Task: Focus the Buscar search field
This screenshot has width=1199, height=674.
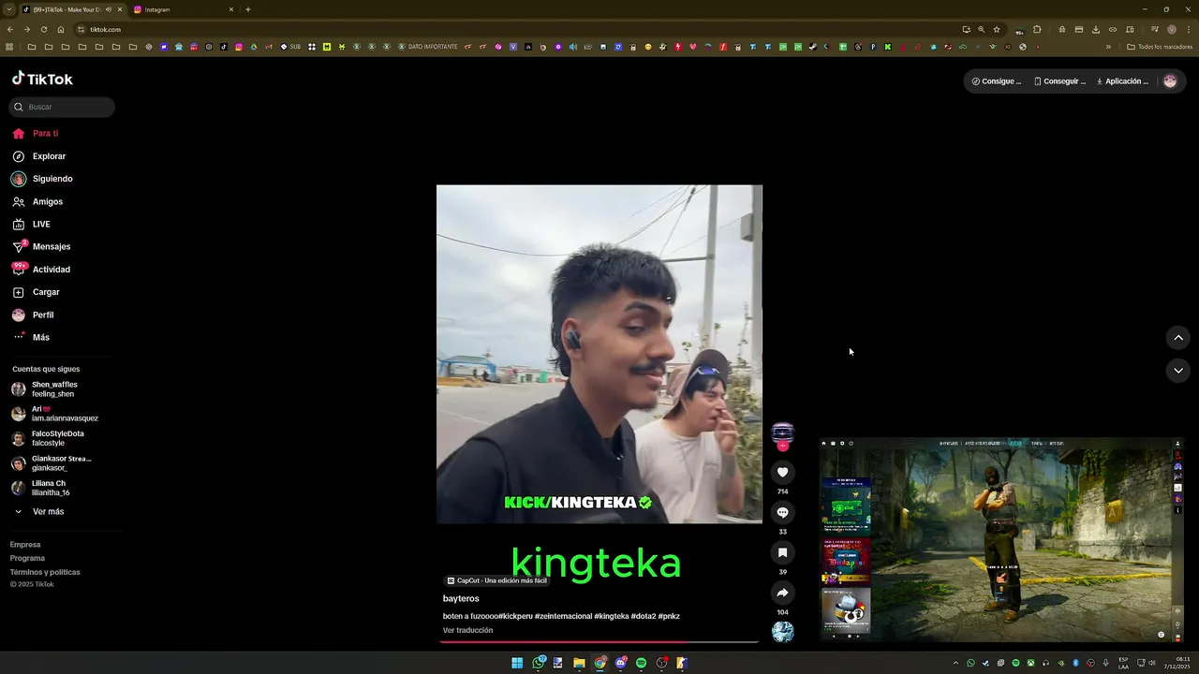Action: tap(62, 107)
